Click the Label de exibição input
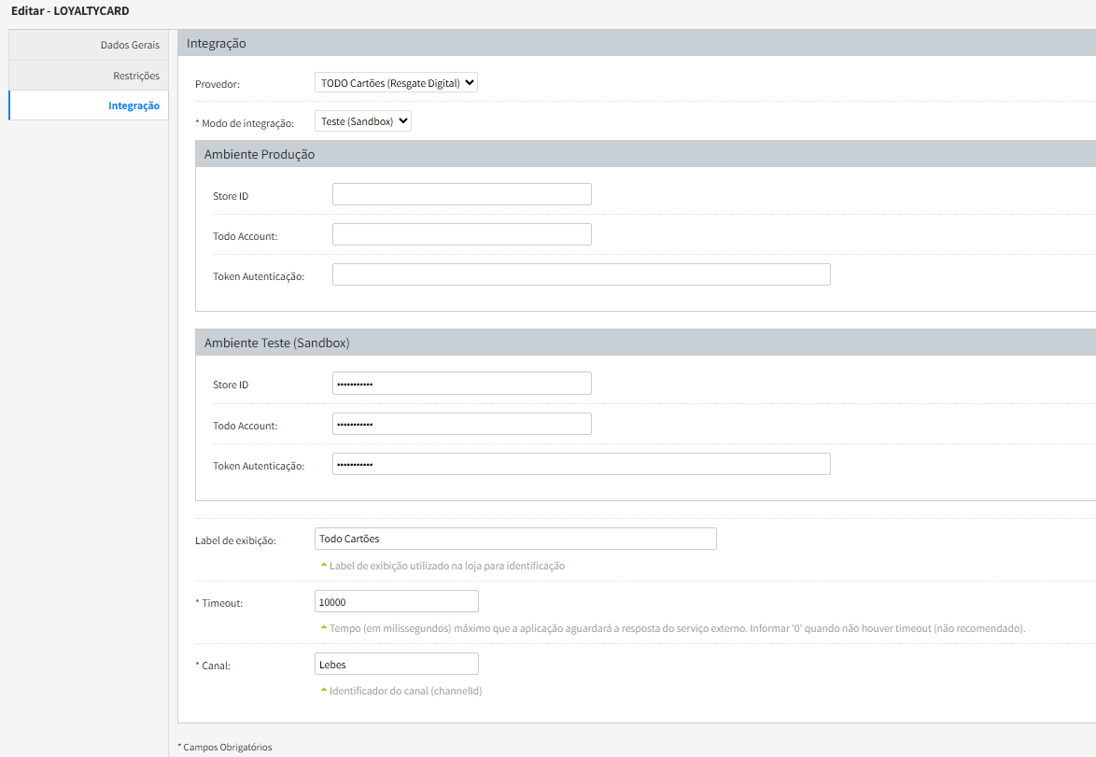This screenshot has width=1096, height=757. coord(515,539)
